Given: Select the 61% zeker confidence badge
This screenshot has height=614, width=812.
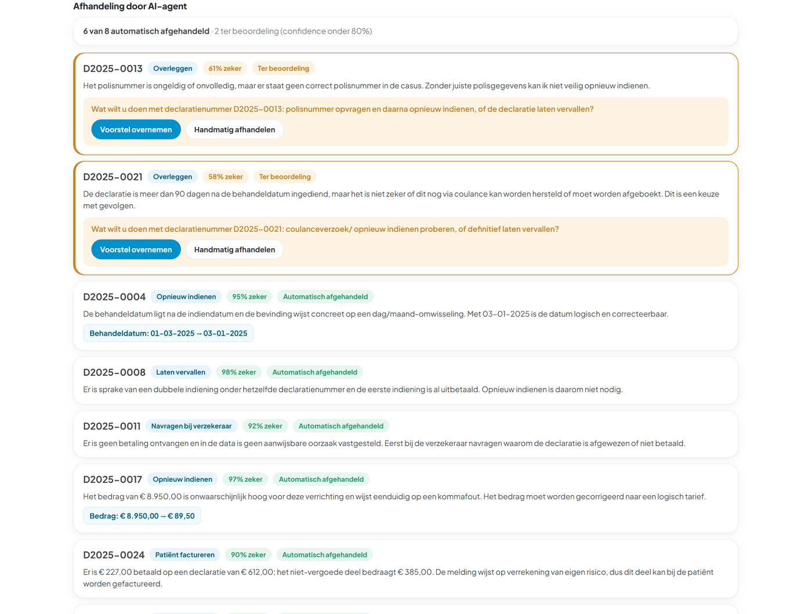Looking at the screenshot, I should point(225,68).
